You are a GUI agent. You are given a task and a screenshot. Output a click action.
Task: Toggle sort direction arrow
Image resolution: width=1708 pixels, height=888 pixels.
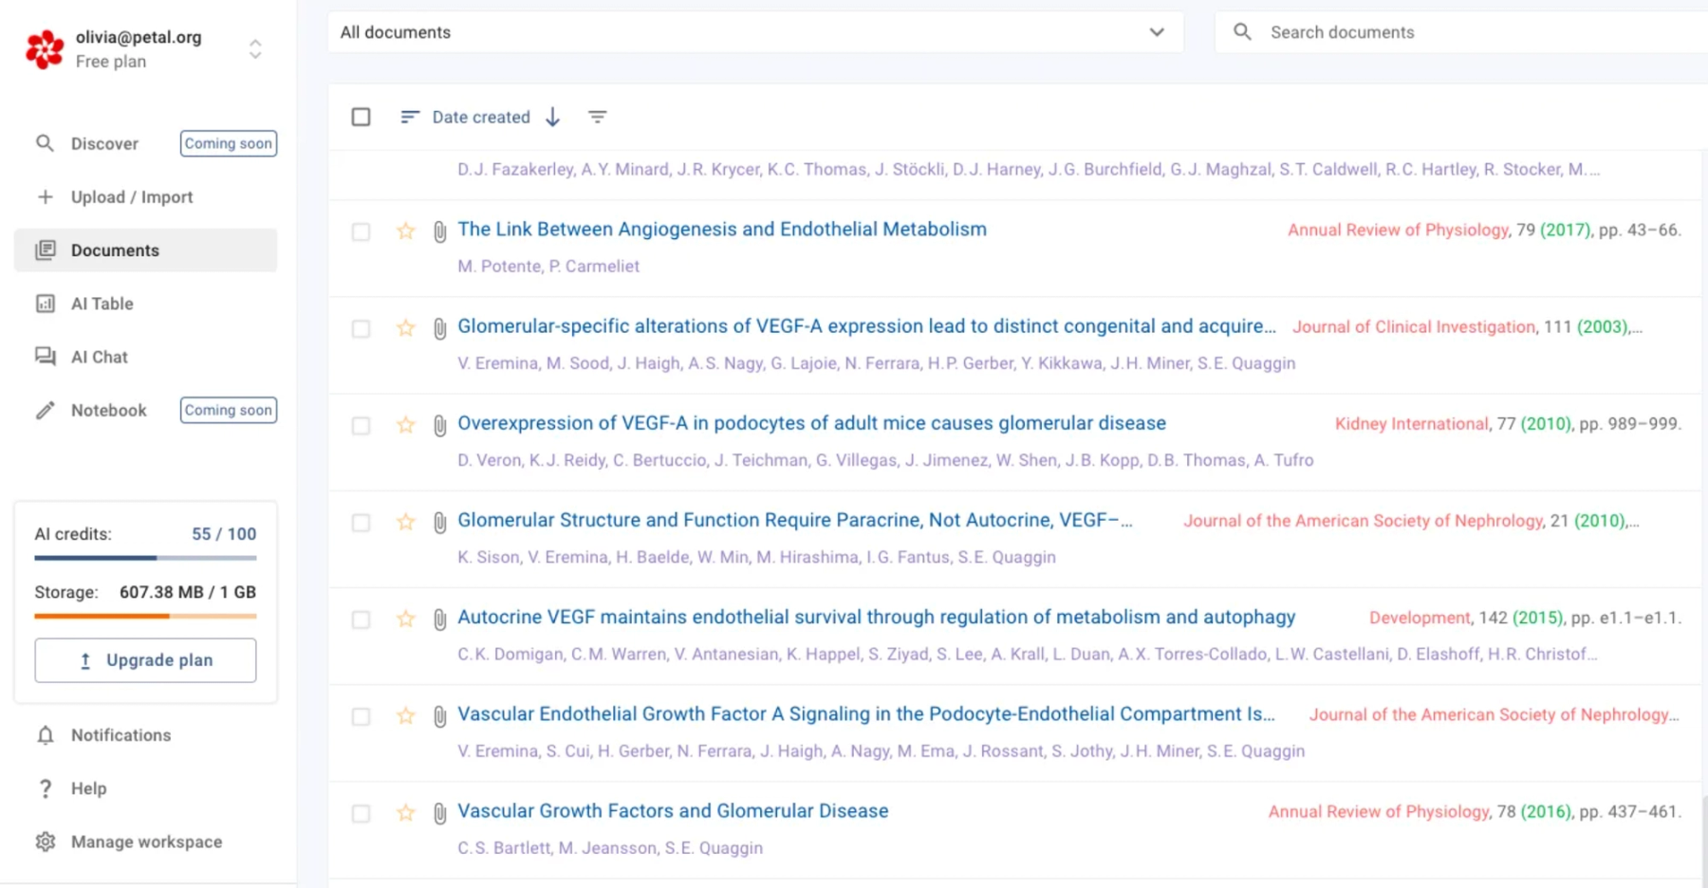pyautogui.click(x=553, y=117)
